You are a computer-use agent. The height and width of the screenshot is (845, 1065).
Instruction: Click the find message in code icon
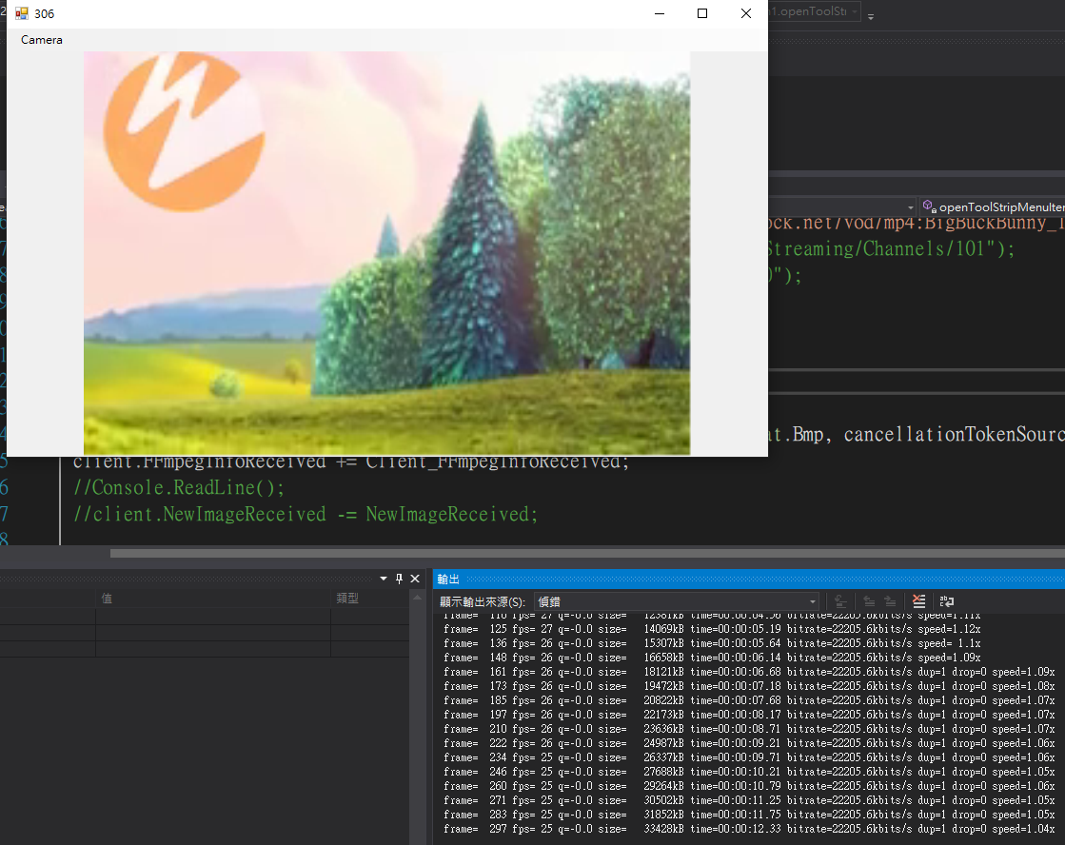(840, 601)
